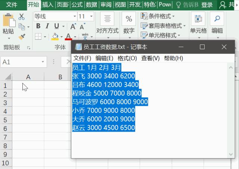Open paste options arrow under 粘贴

[x=9, y=38]
